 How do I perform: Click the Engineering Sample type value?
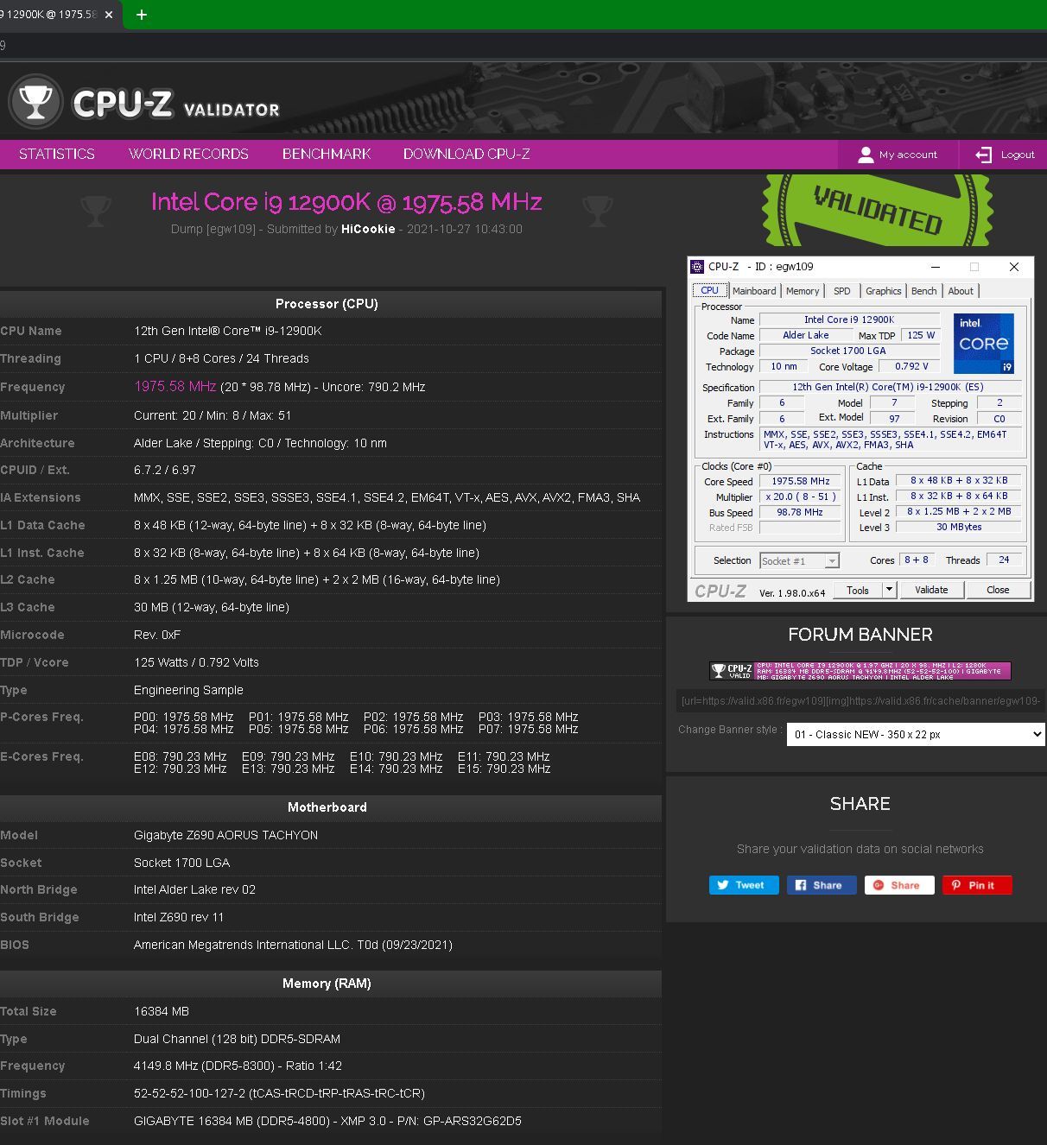click(188, 690)
